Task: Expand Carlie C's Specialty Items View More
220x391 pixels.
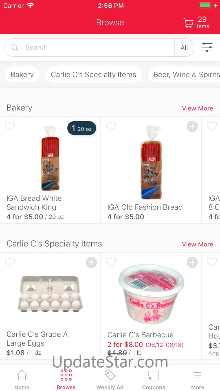Action: tap(197, 244)
